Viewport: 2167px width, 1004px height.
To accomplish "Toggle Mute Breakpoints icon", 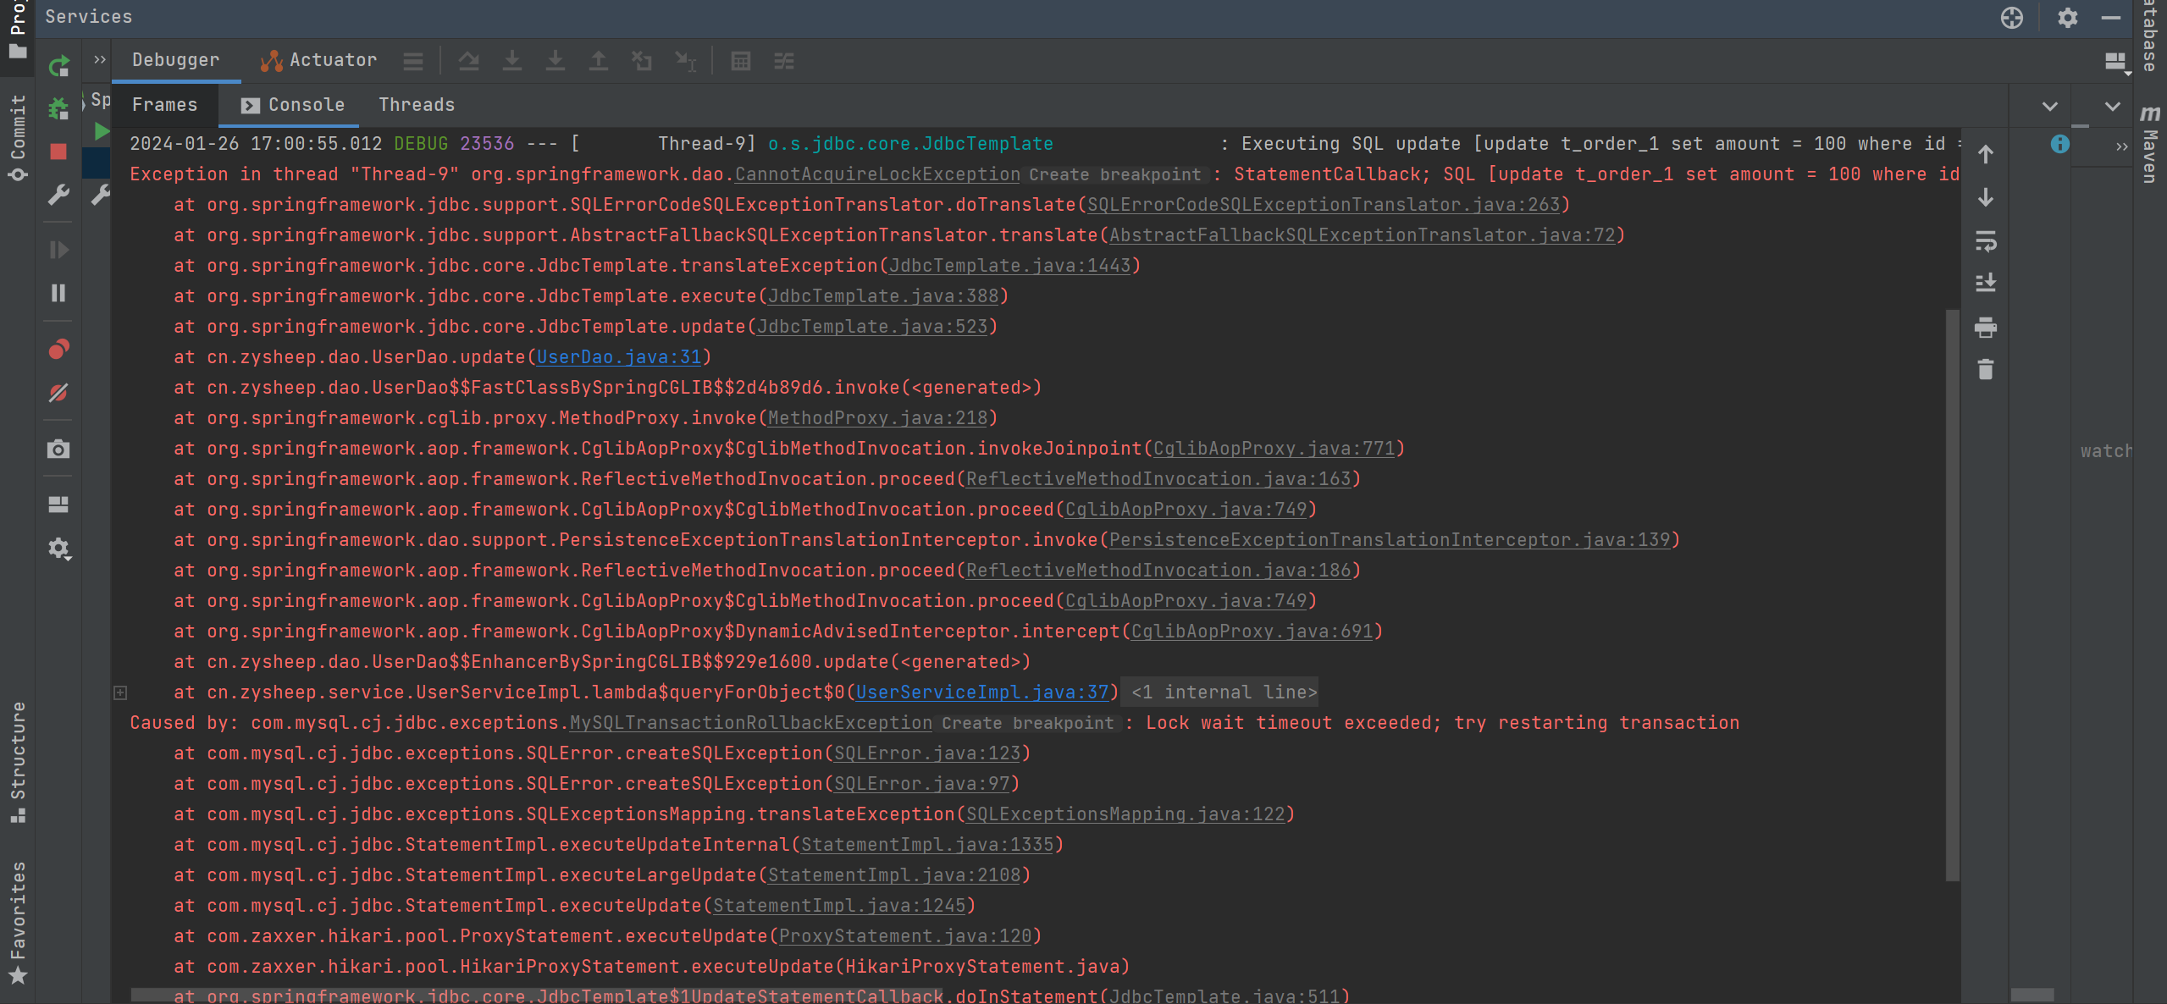I will [58, 393].
